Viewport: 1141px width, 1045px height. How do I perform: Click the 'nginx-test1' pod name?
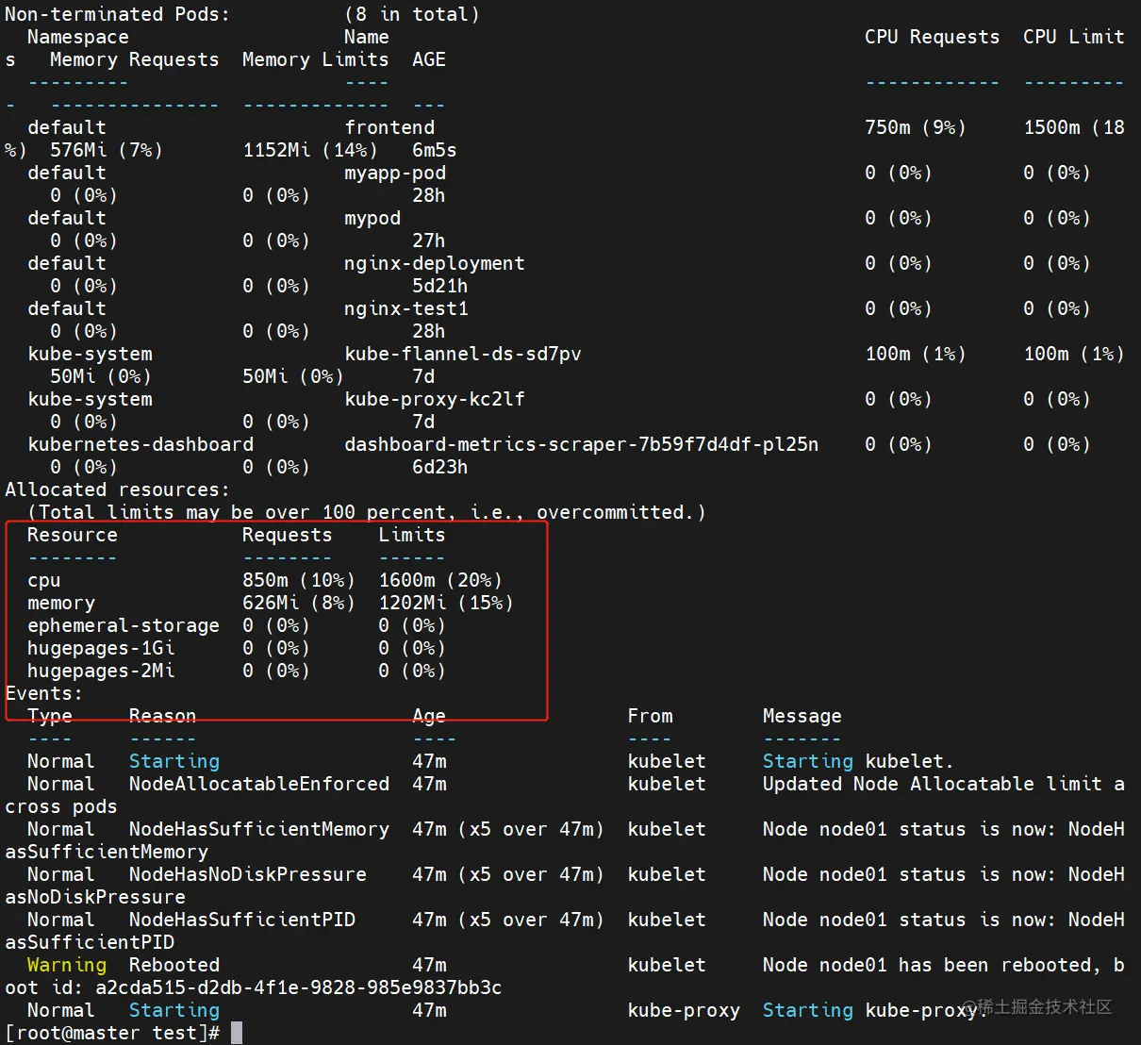(x=406, y=308)
